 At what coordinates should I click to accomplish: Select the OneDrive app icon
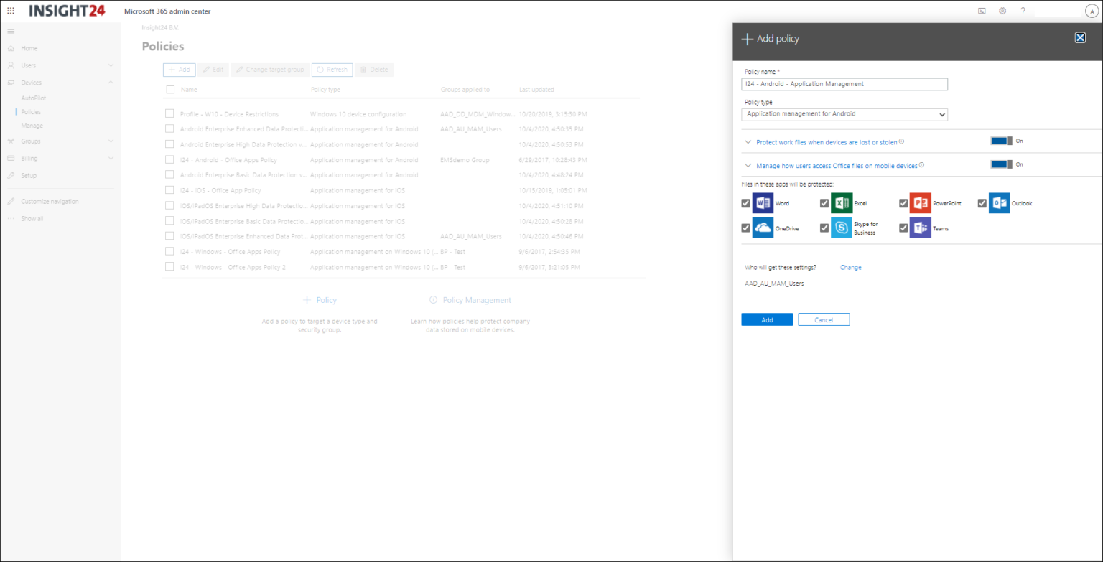pos(763,228)
